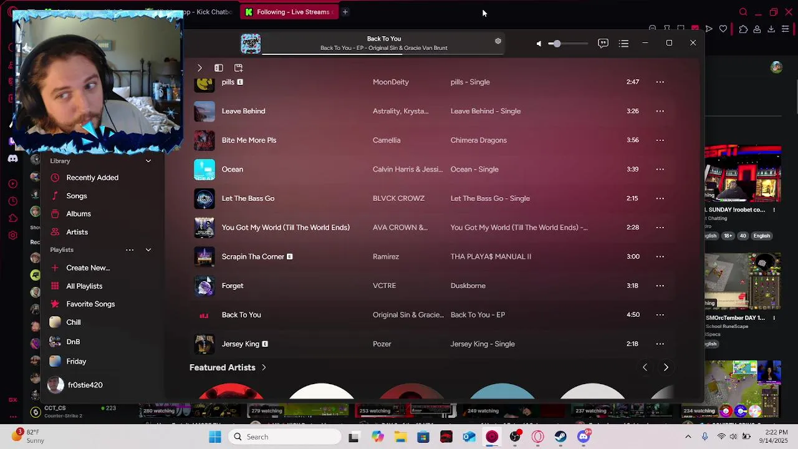Click the forward navigation chevron
This screenshot has height=449, width=798.
(x=199, y=68)
